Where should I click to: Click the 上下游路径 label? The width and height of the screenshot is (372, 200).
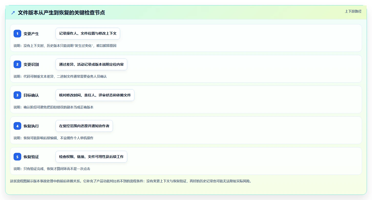coord(353,11)
